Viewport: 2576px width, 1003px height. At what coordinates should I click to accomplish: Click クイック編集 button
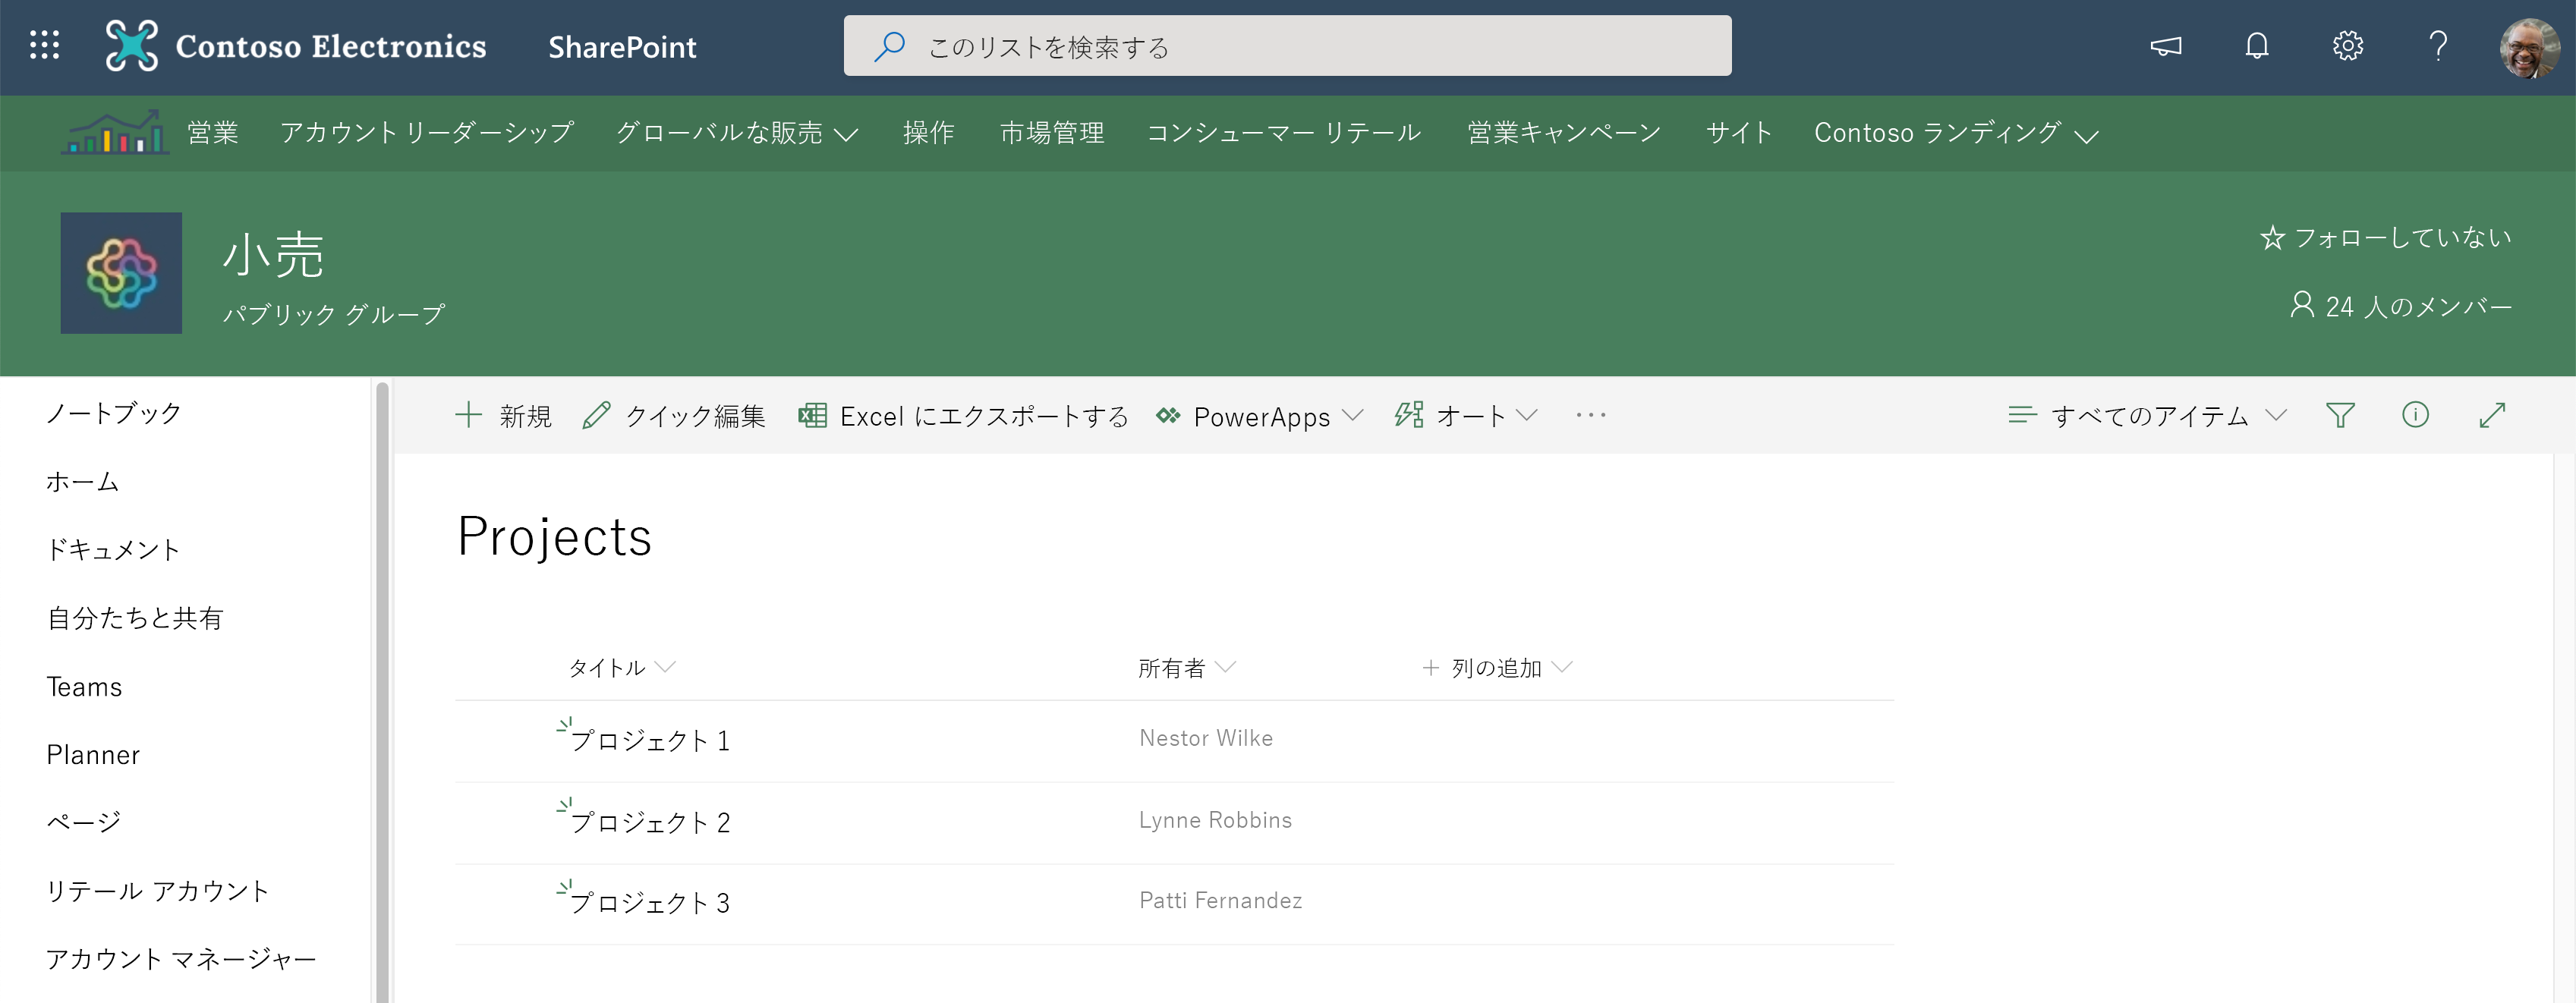coord(679,415)
